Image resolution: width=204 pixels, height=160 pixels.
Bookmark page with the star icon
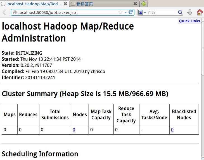point(120,12)
